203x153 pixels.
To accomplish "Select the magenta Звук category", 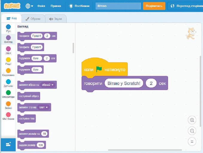I will pyautogui.click(x=8, y=50).
